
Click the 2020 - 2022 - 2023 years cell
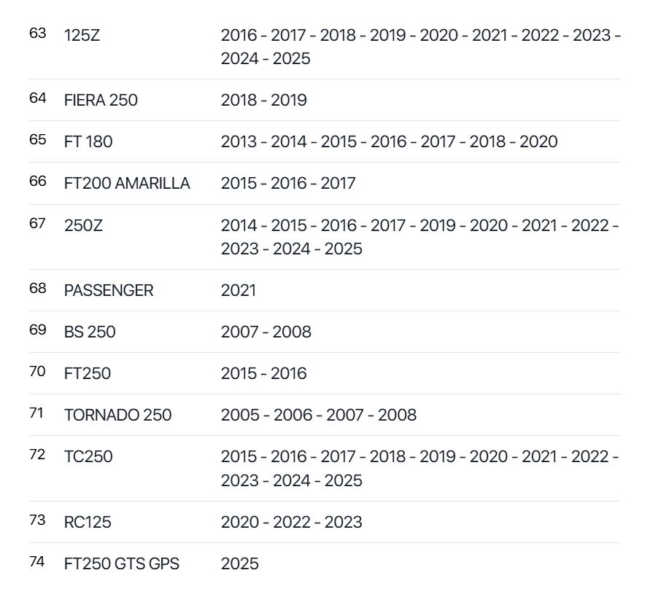(291, 522)
